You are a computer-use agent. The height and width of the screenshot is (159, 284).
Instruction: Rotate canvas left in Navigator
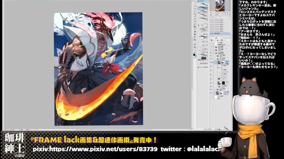(x=221, y=15)
